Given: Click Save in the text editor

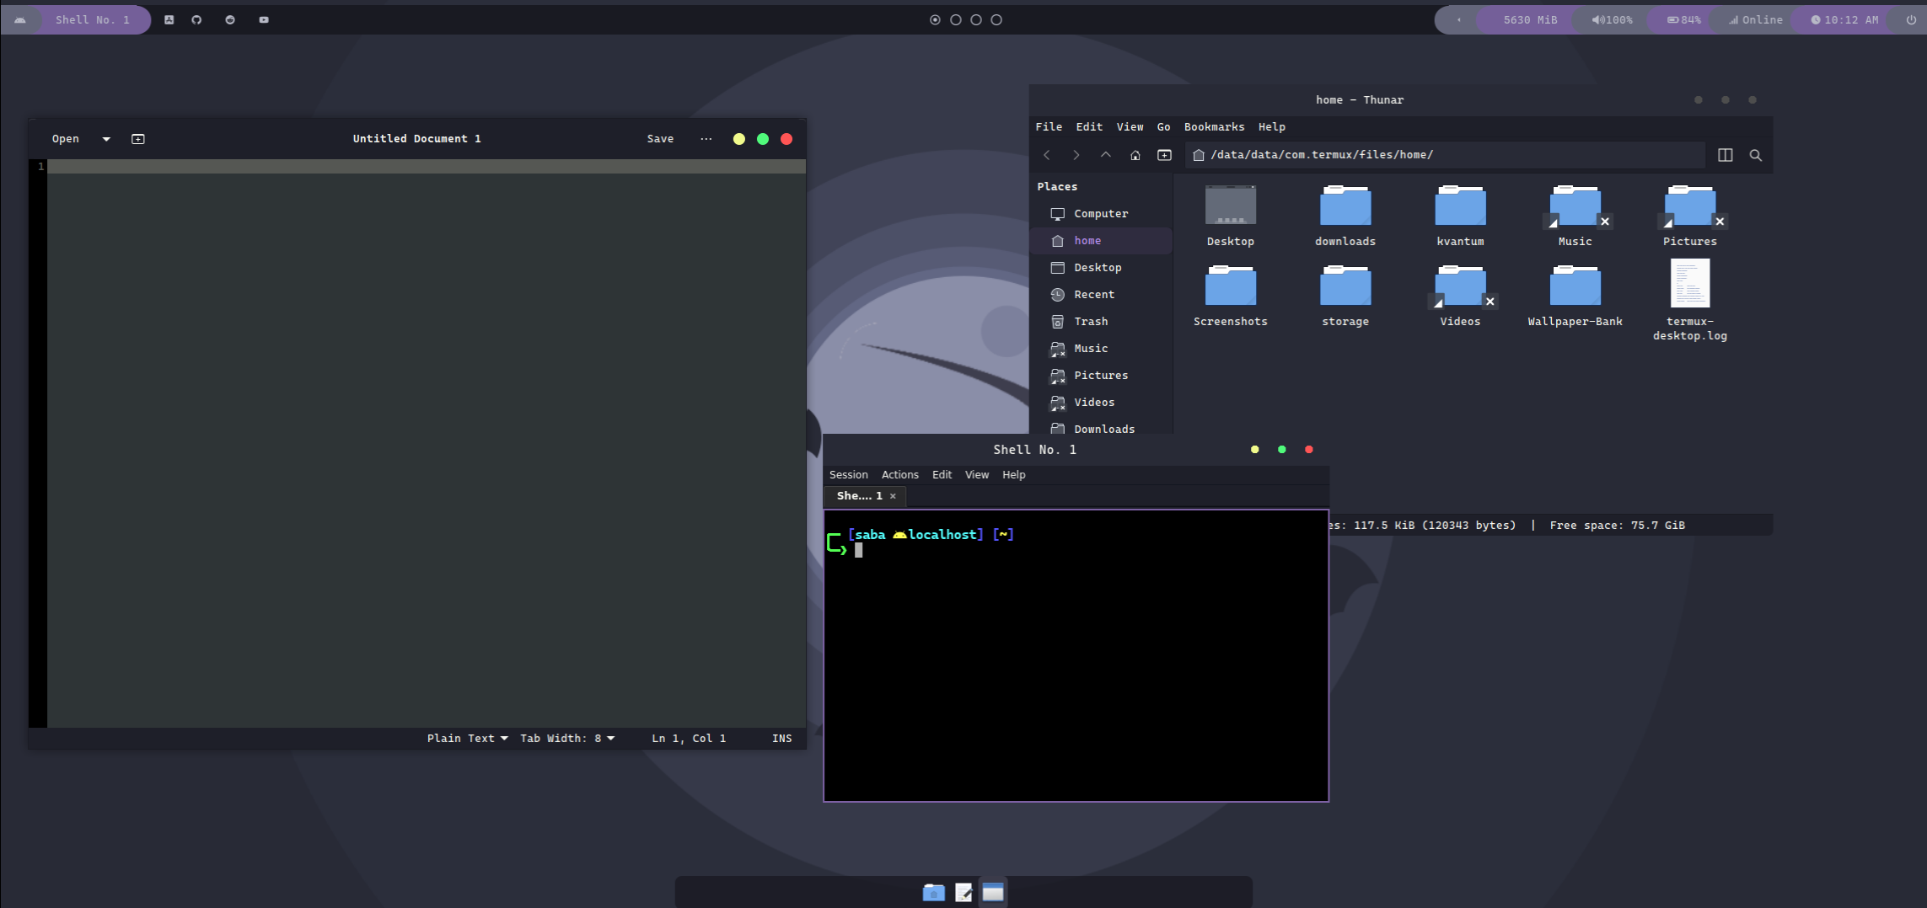Looking at the screenshot, I should point(660,139).
